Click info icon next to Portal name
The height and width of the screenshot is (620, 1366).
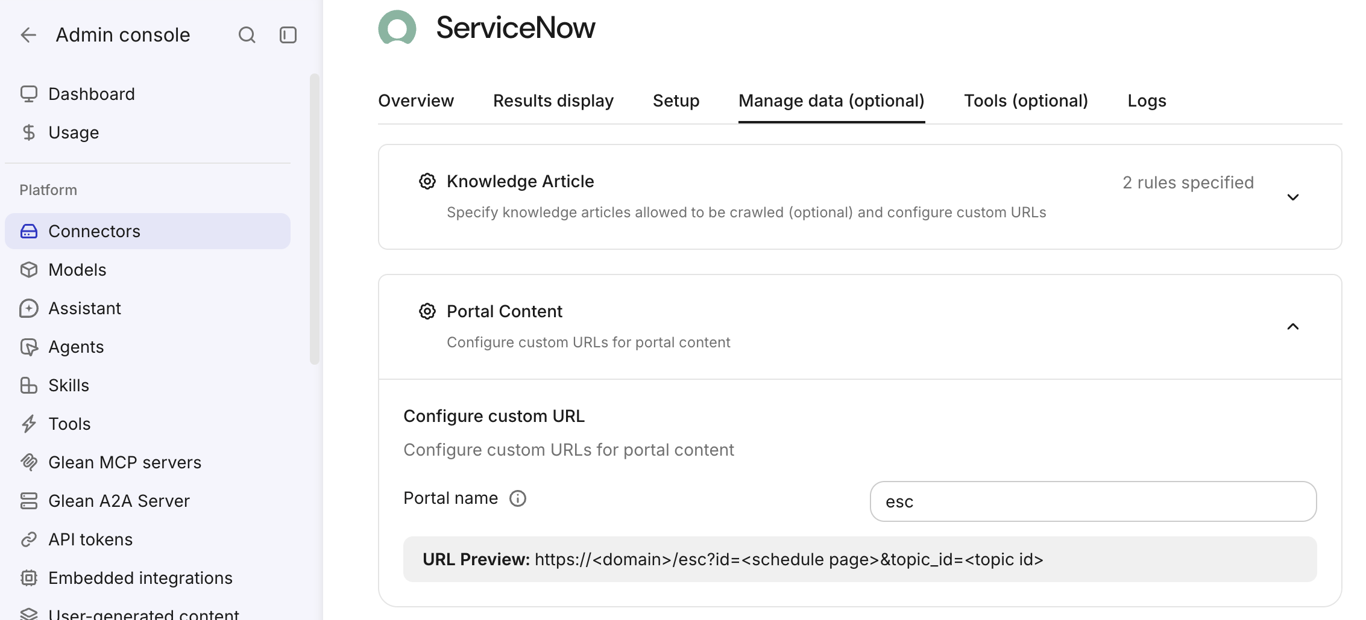click(518, 498)
